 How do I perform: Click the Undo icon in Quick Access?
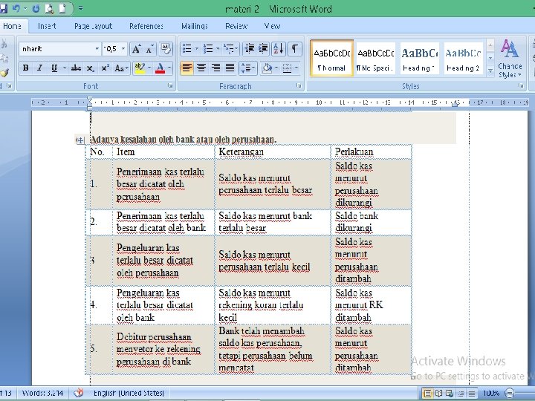click(x=16, y=8)
